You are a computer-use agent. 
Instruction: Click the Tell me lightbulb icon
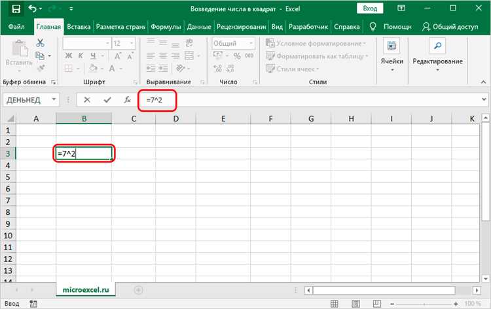(x=373, y=27)
